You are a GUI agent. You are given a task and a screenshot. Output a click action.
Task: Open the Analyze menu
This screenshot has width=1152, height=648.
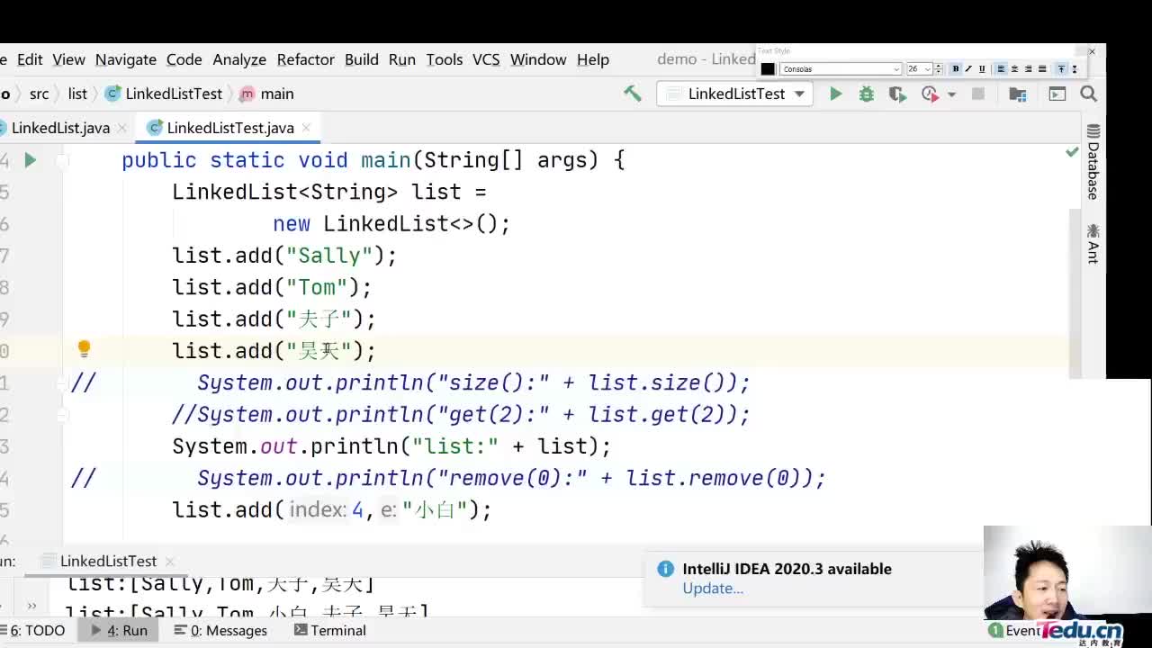point(239,59)
